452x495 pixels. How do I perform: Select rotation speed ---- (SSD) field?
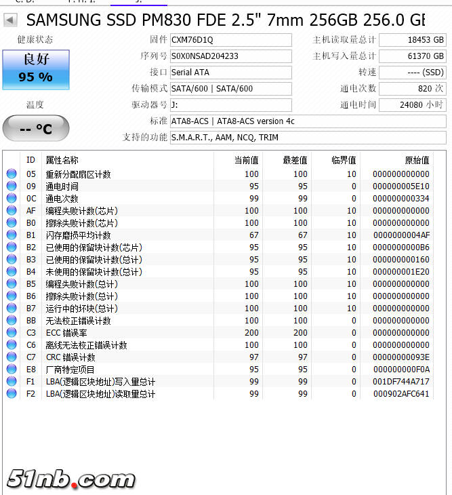(413, 73)
